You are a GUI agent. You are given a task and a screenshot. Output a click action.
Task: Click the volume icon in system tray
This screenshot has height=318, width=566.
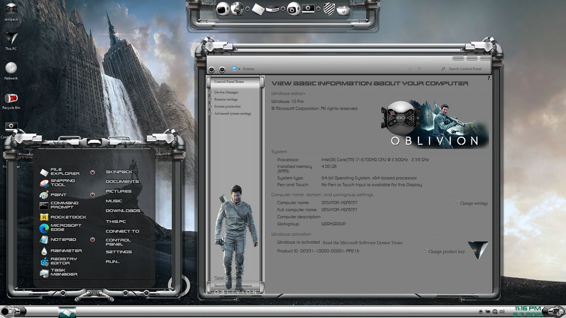(x=502, y=311)
